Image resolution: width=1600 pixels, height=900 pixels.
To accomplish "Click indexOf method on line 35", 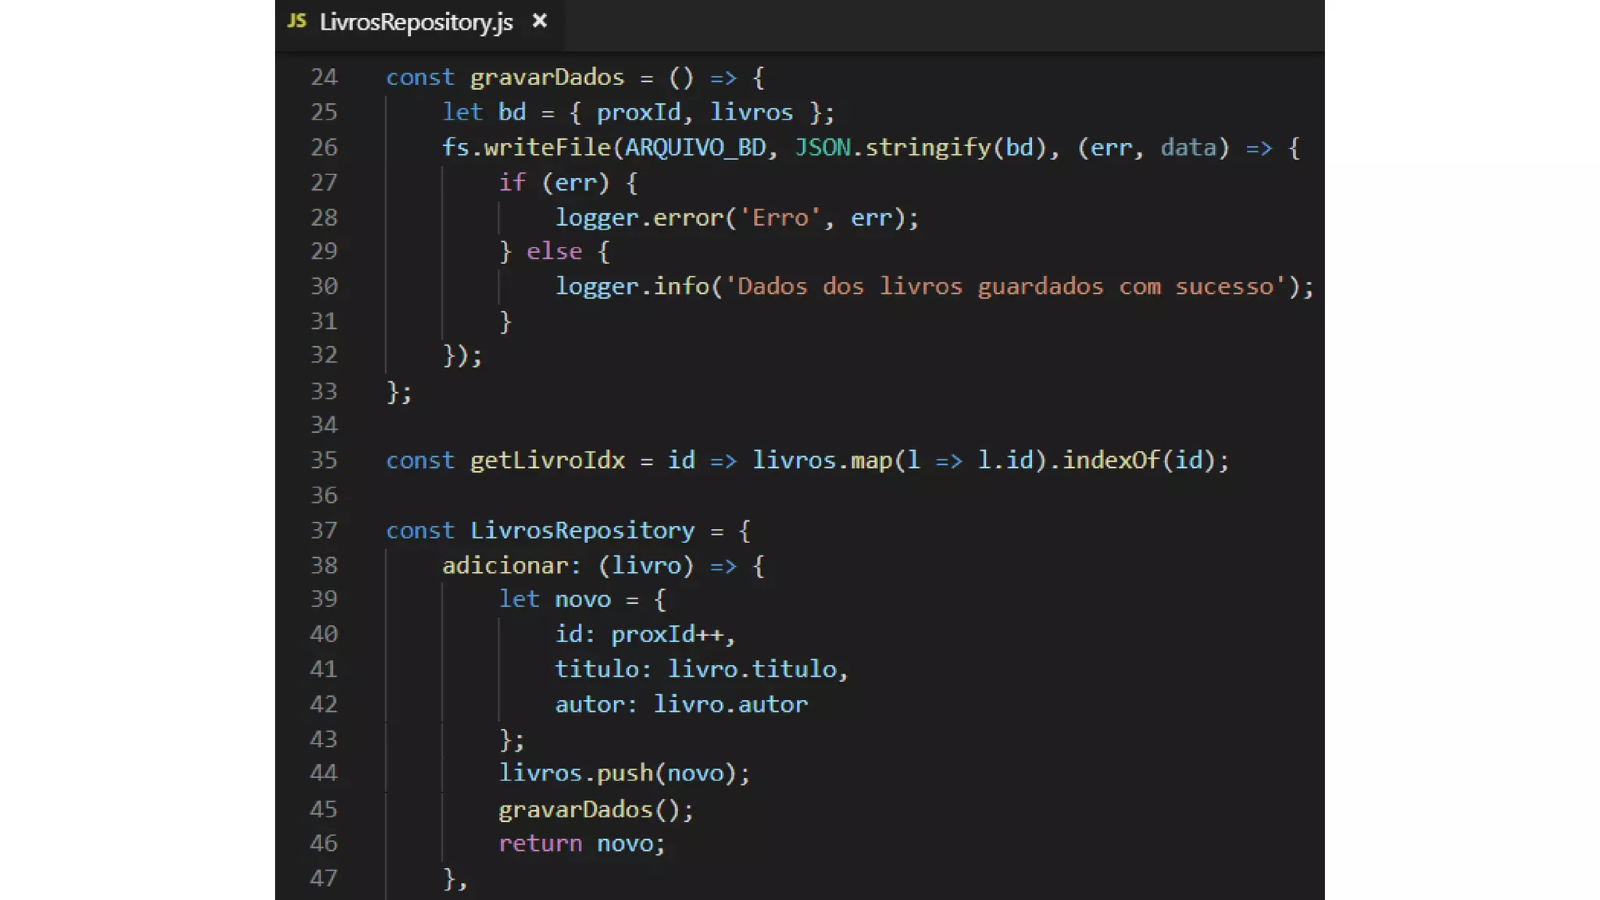I will click(x=1110, y=460).
